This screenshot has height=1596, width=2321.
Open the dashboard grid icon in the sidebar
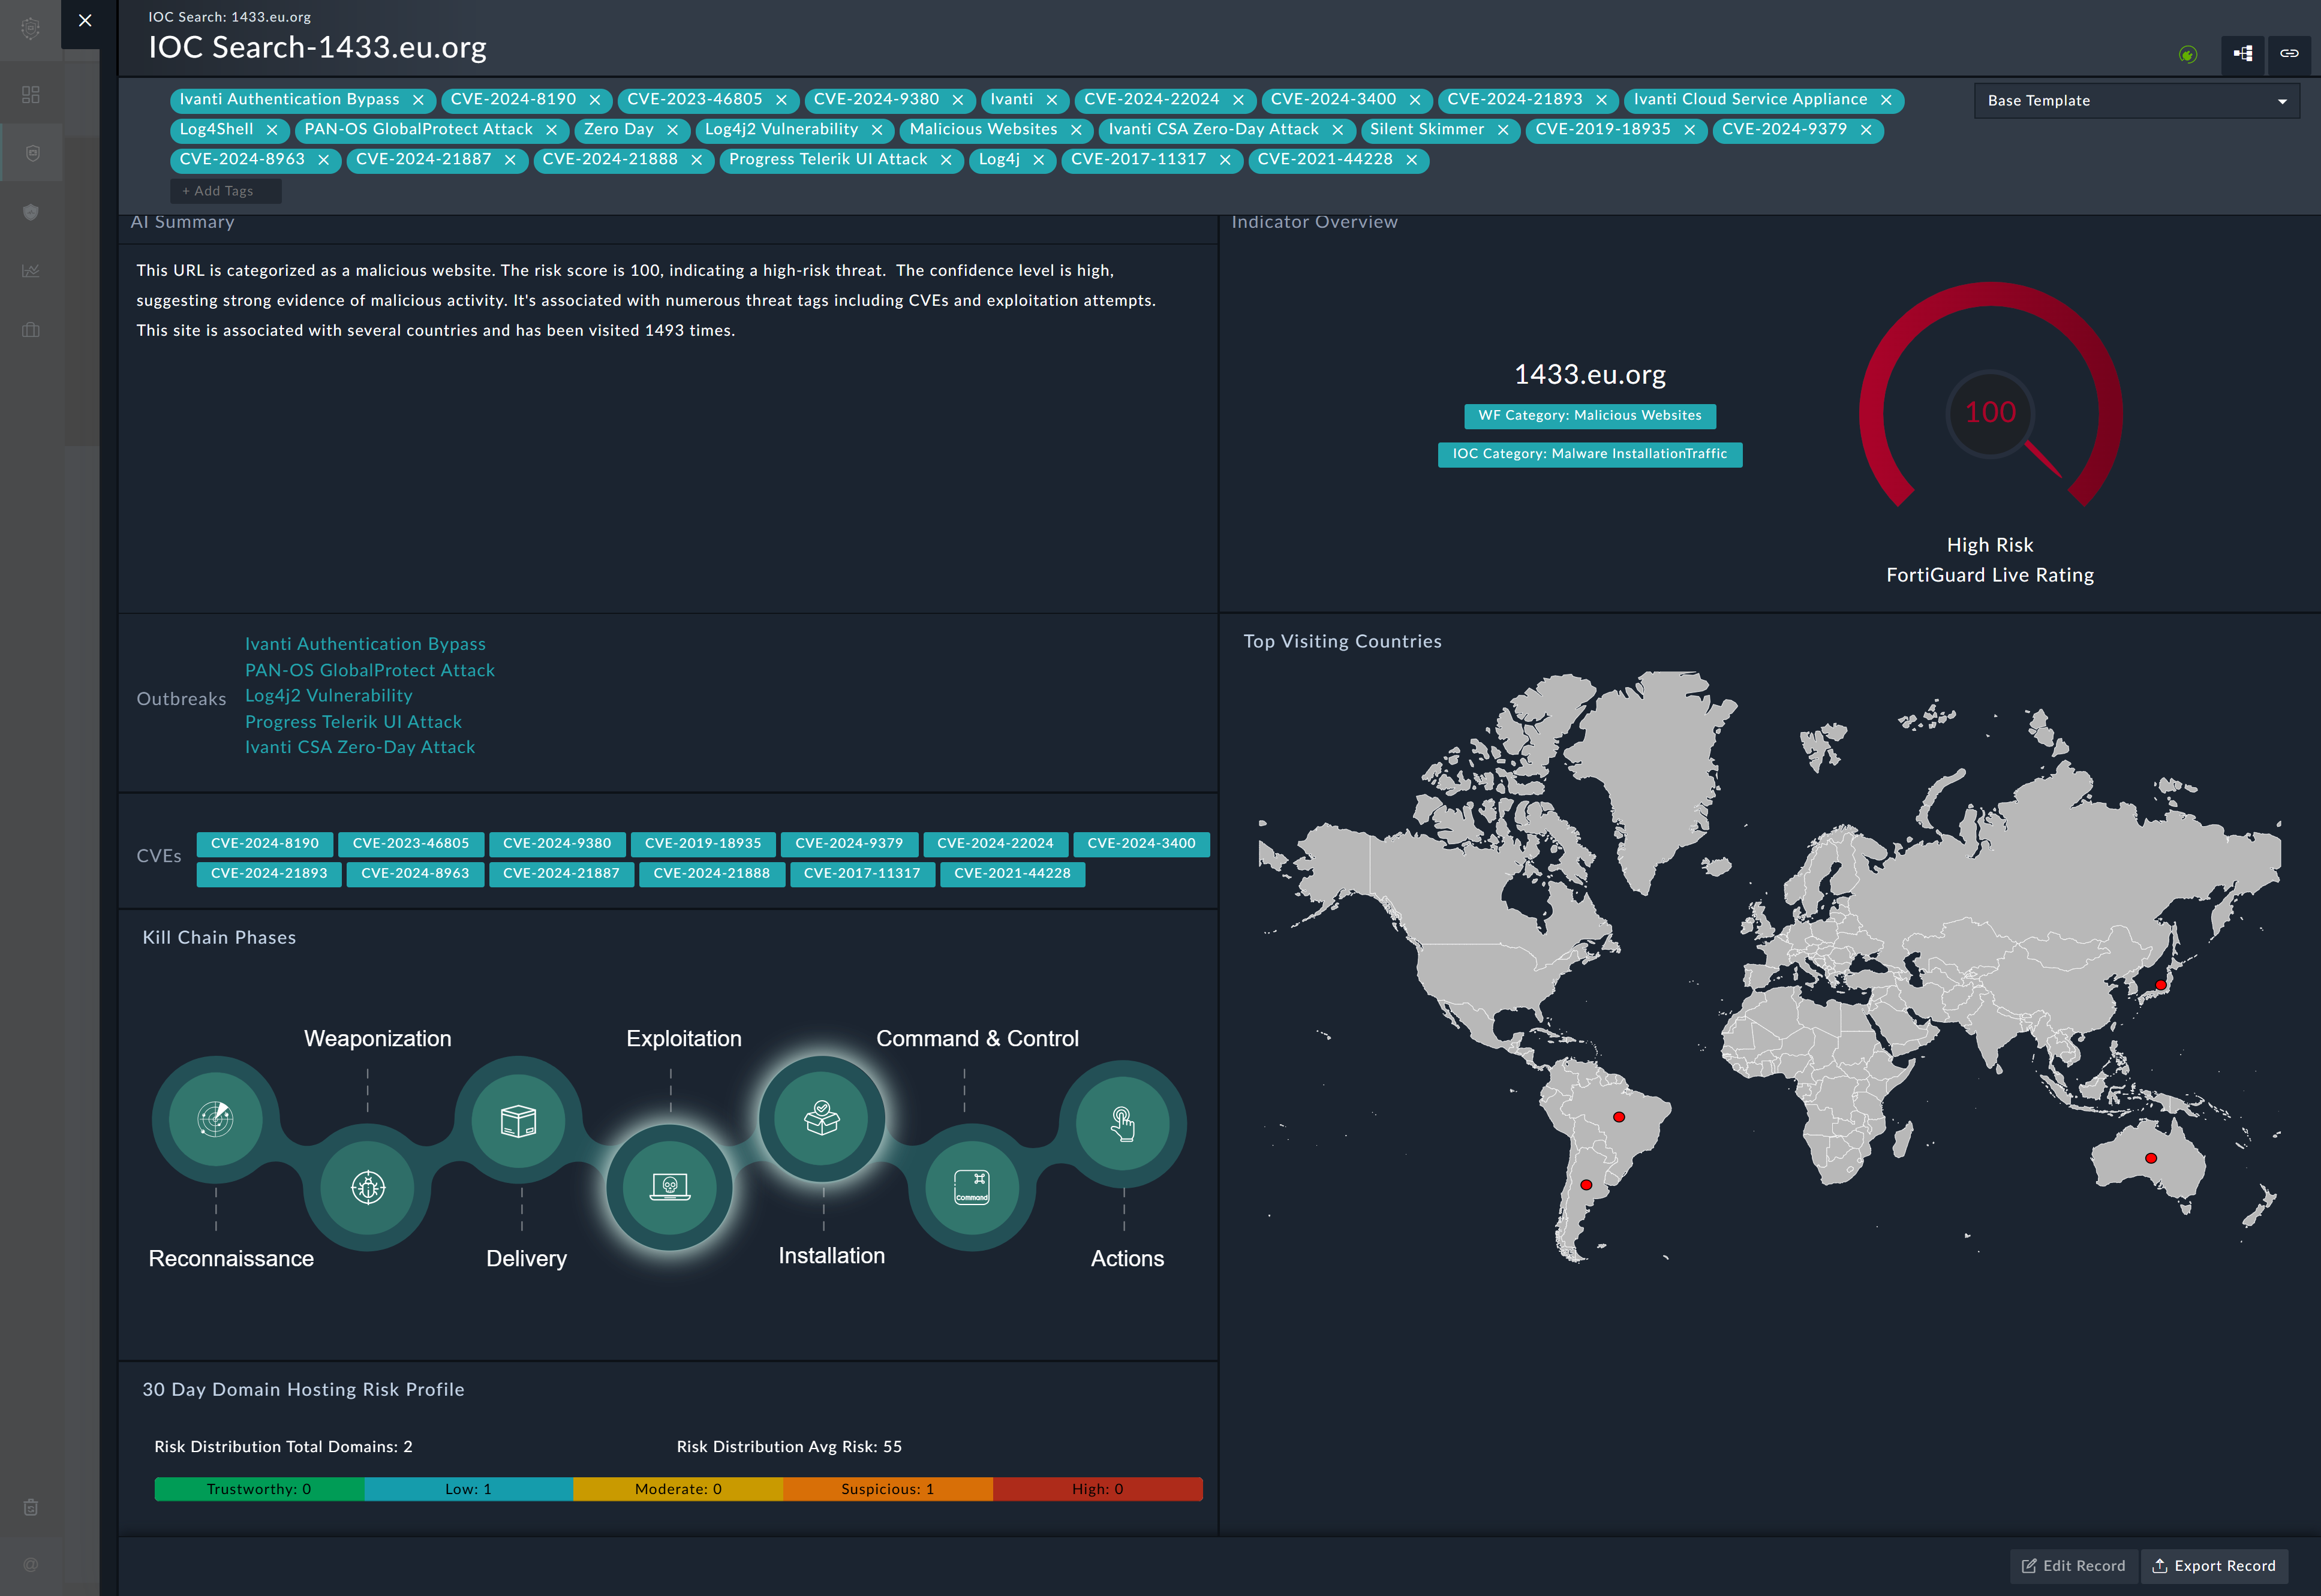coord(31,93)
